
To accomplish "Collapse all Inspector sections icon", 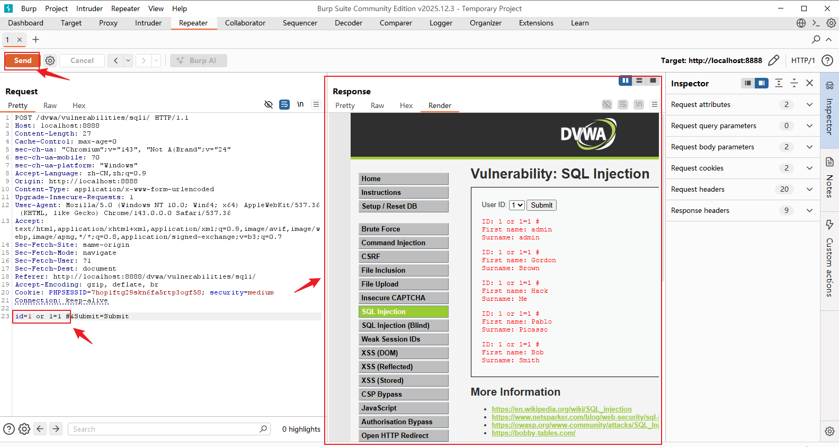I will point(794,83).
